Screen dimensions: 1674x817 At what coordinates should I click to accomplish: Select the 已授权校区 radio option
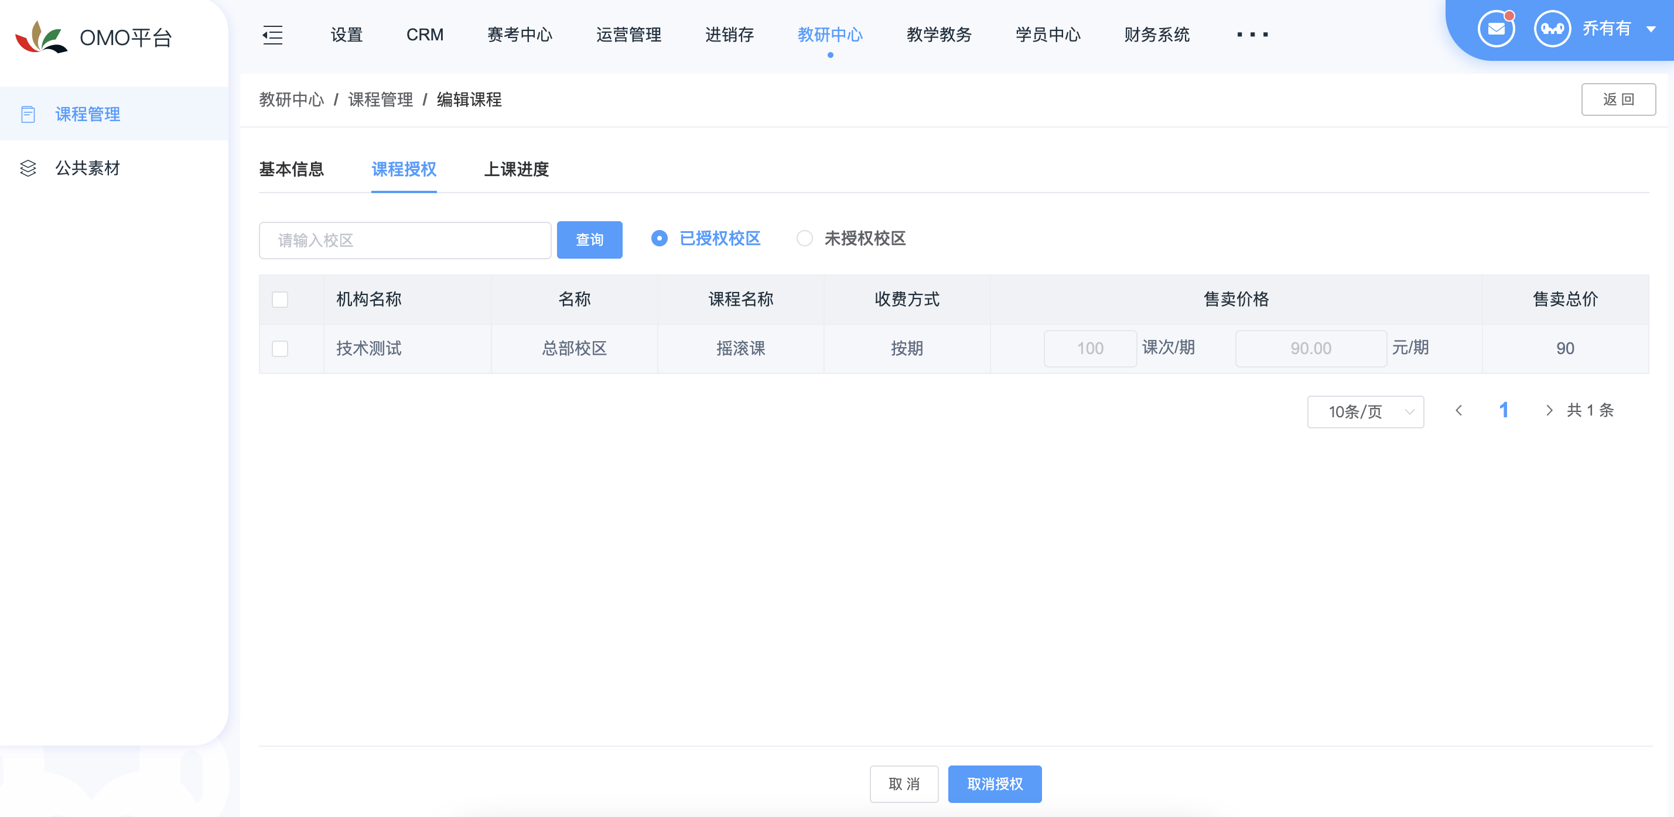pyautogui.click(x=659, y=238)
